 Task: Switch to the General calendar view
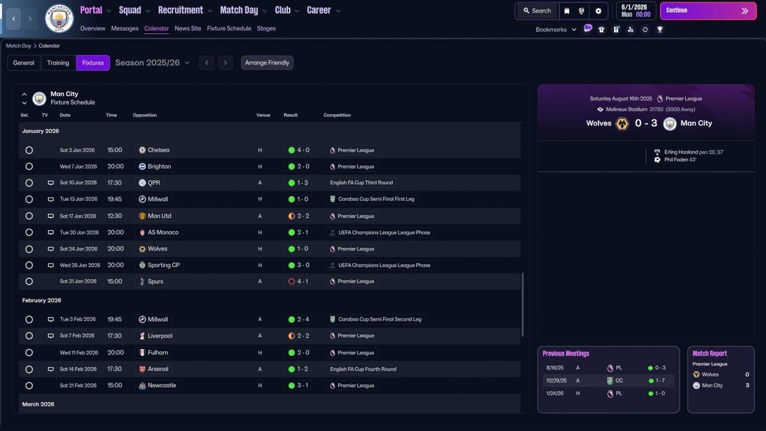pos(24,63)
